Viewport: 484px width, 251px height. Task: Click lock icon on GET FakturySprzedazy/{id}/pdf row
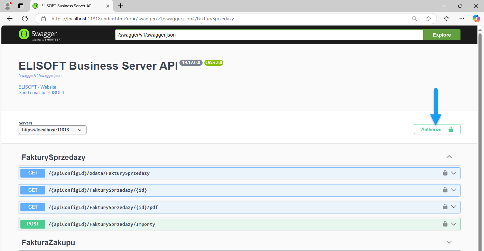(x=445, y=207)
